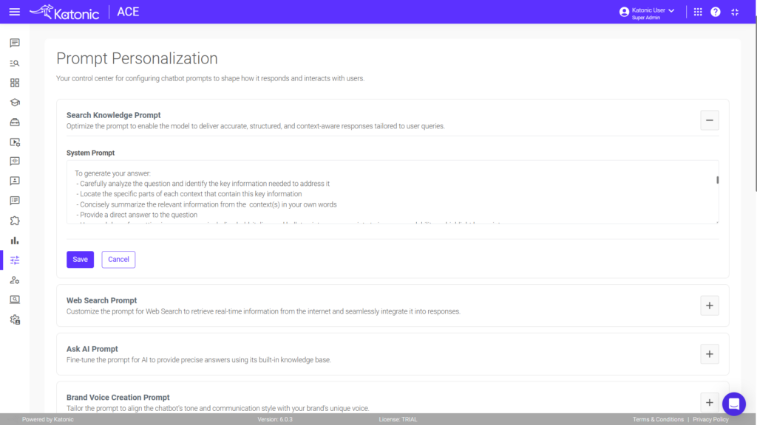The image size is (757, 425).
Task: Open the puzzle piece extensions sidebar icon
Action: 15,221
